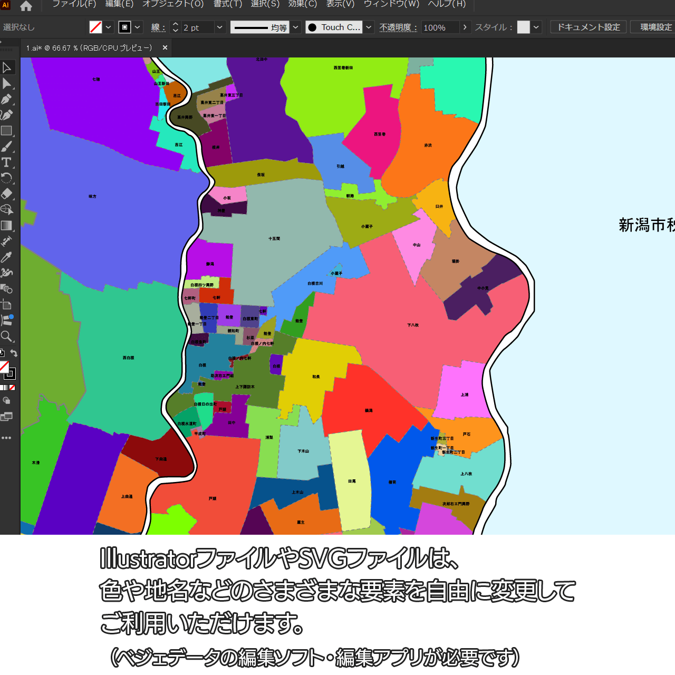Click the Home icon in top bar
This screenshot has width=675, height=675.
[x=26, y=6]
